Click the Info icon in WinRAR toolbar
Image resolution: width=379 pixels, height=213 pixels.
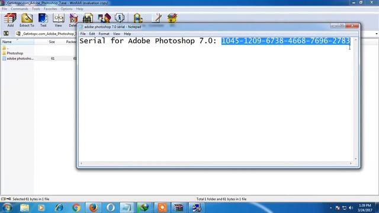120,18
